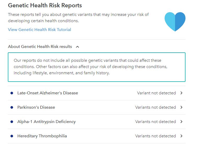Viewport: 203px width, 147px height.
Task: Open the Parkinson's Disease row arrow
Action: coord(182,107)
